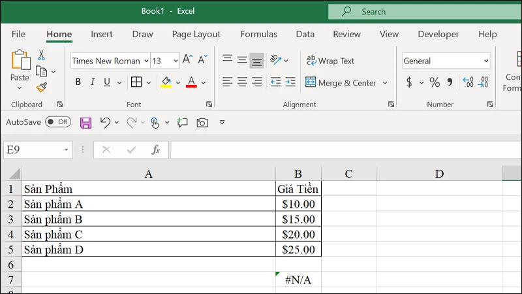
Task: Decrease font size with smaller A
Action: coord(202,59)
